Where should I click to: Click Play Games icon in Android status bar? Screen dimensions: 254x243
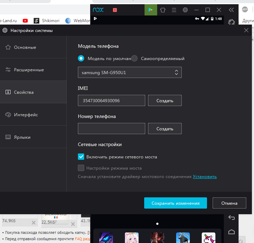(95, 19)
